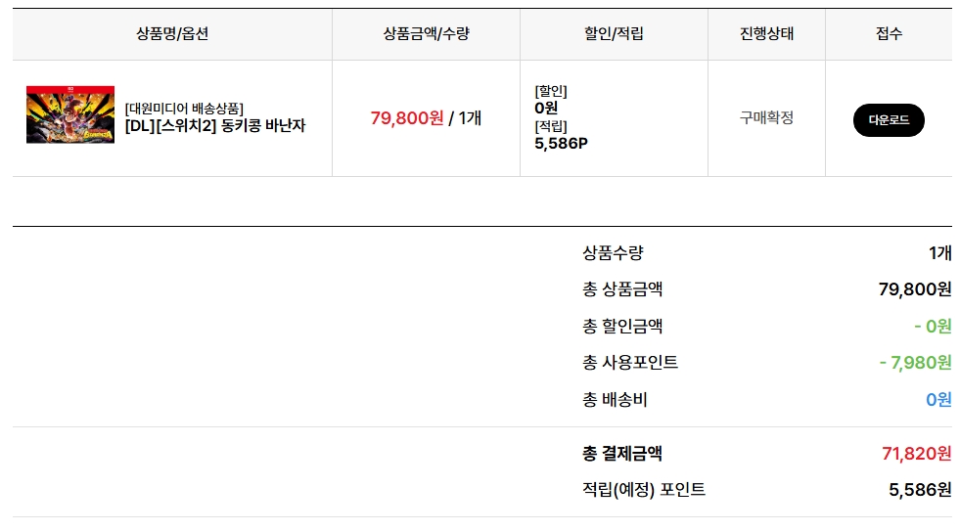Click the 상품수량 1개 summary value
960x531 pixels.
point(940,252)
